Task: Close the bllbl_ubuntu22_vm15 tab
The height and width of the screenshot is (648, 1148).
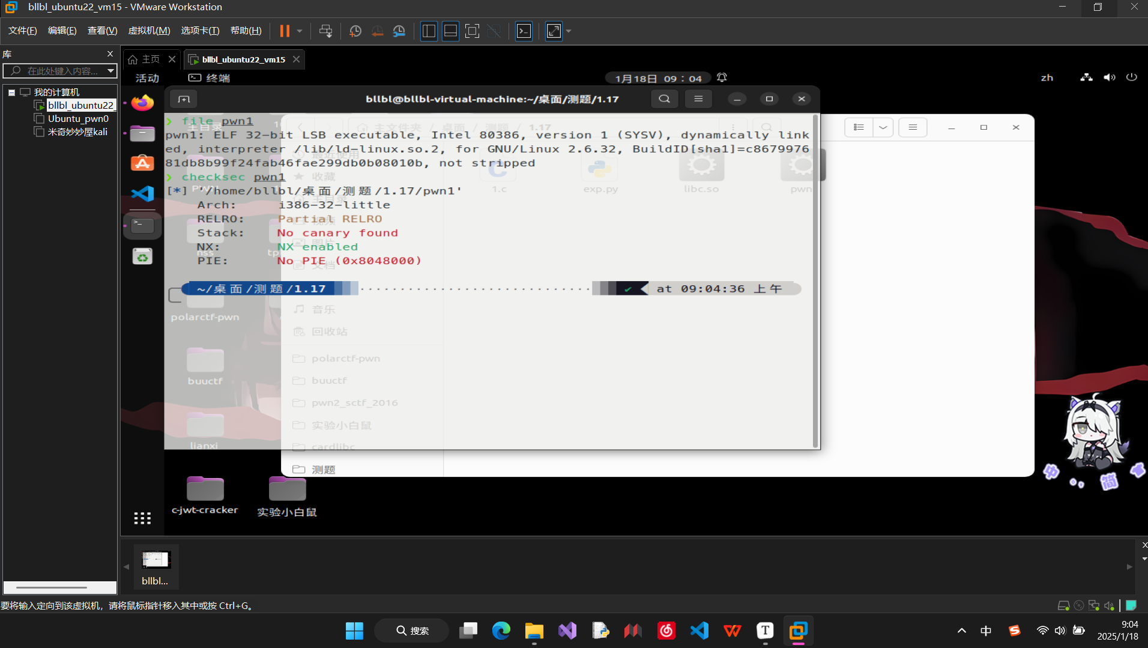Action: [296, 59]
